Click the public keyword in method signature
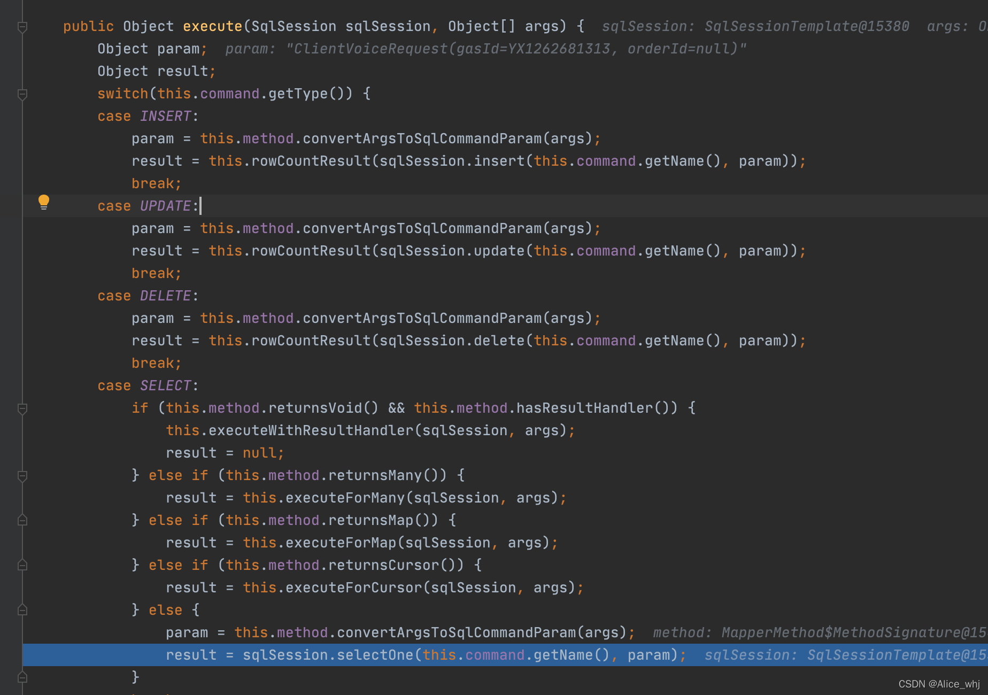This screenshot has width=988, height=695. click(89, 26)
